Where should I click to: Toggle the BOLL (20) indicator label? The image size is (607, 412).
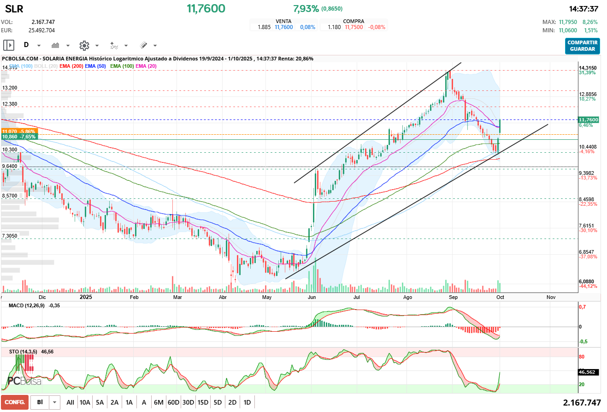tap(46, 66)
